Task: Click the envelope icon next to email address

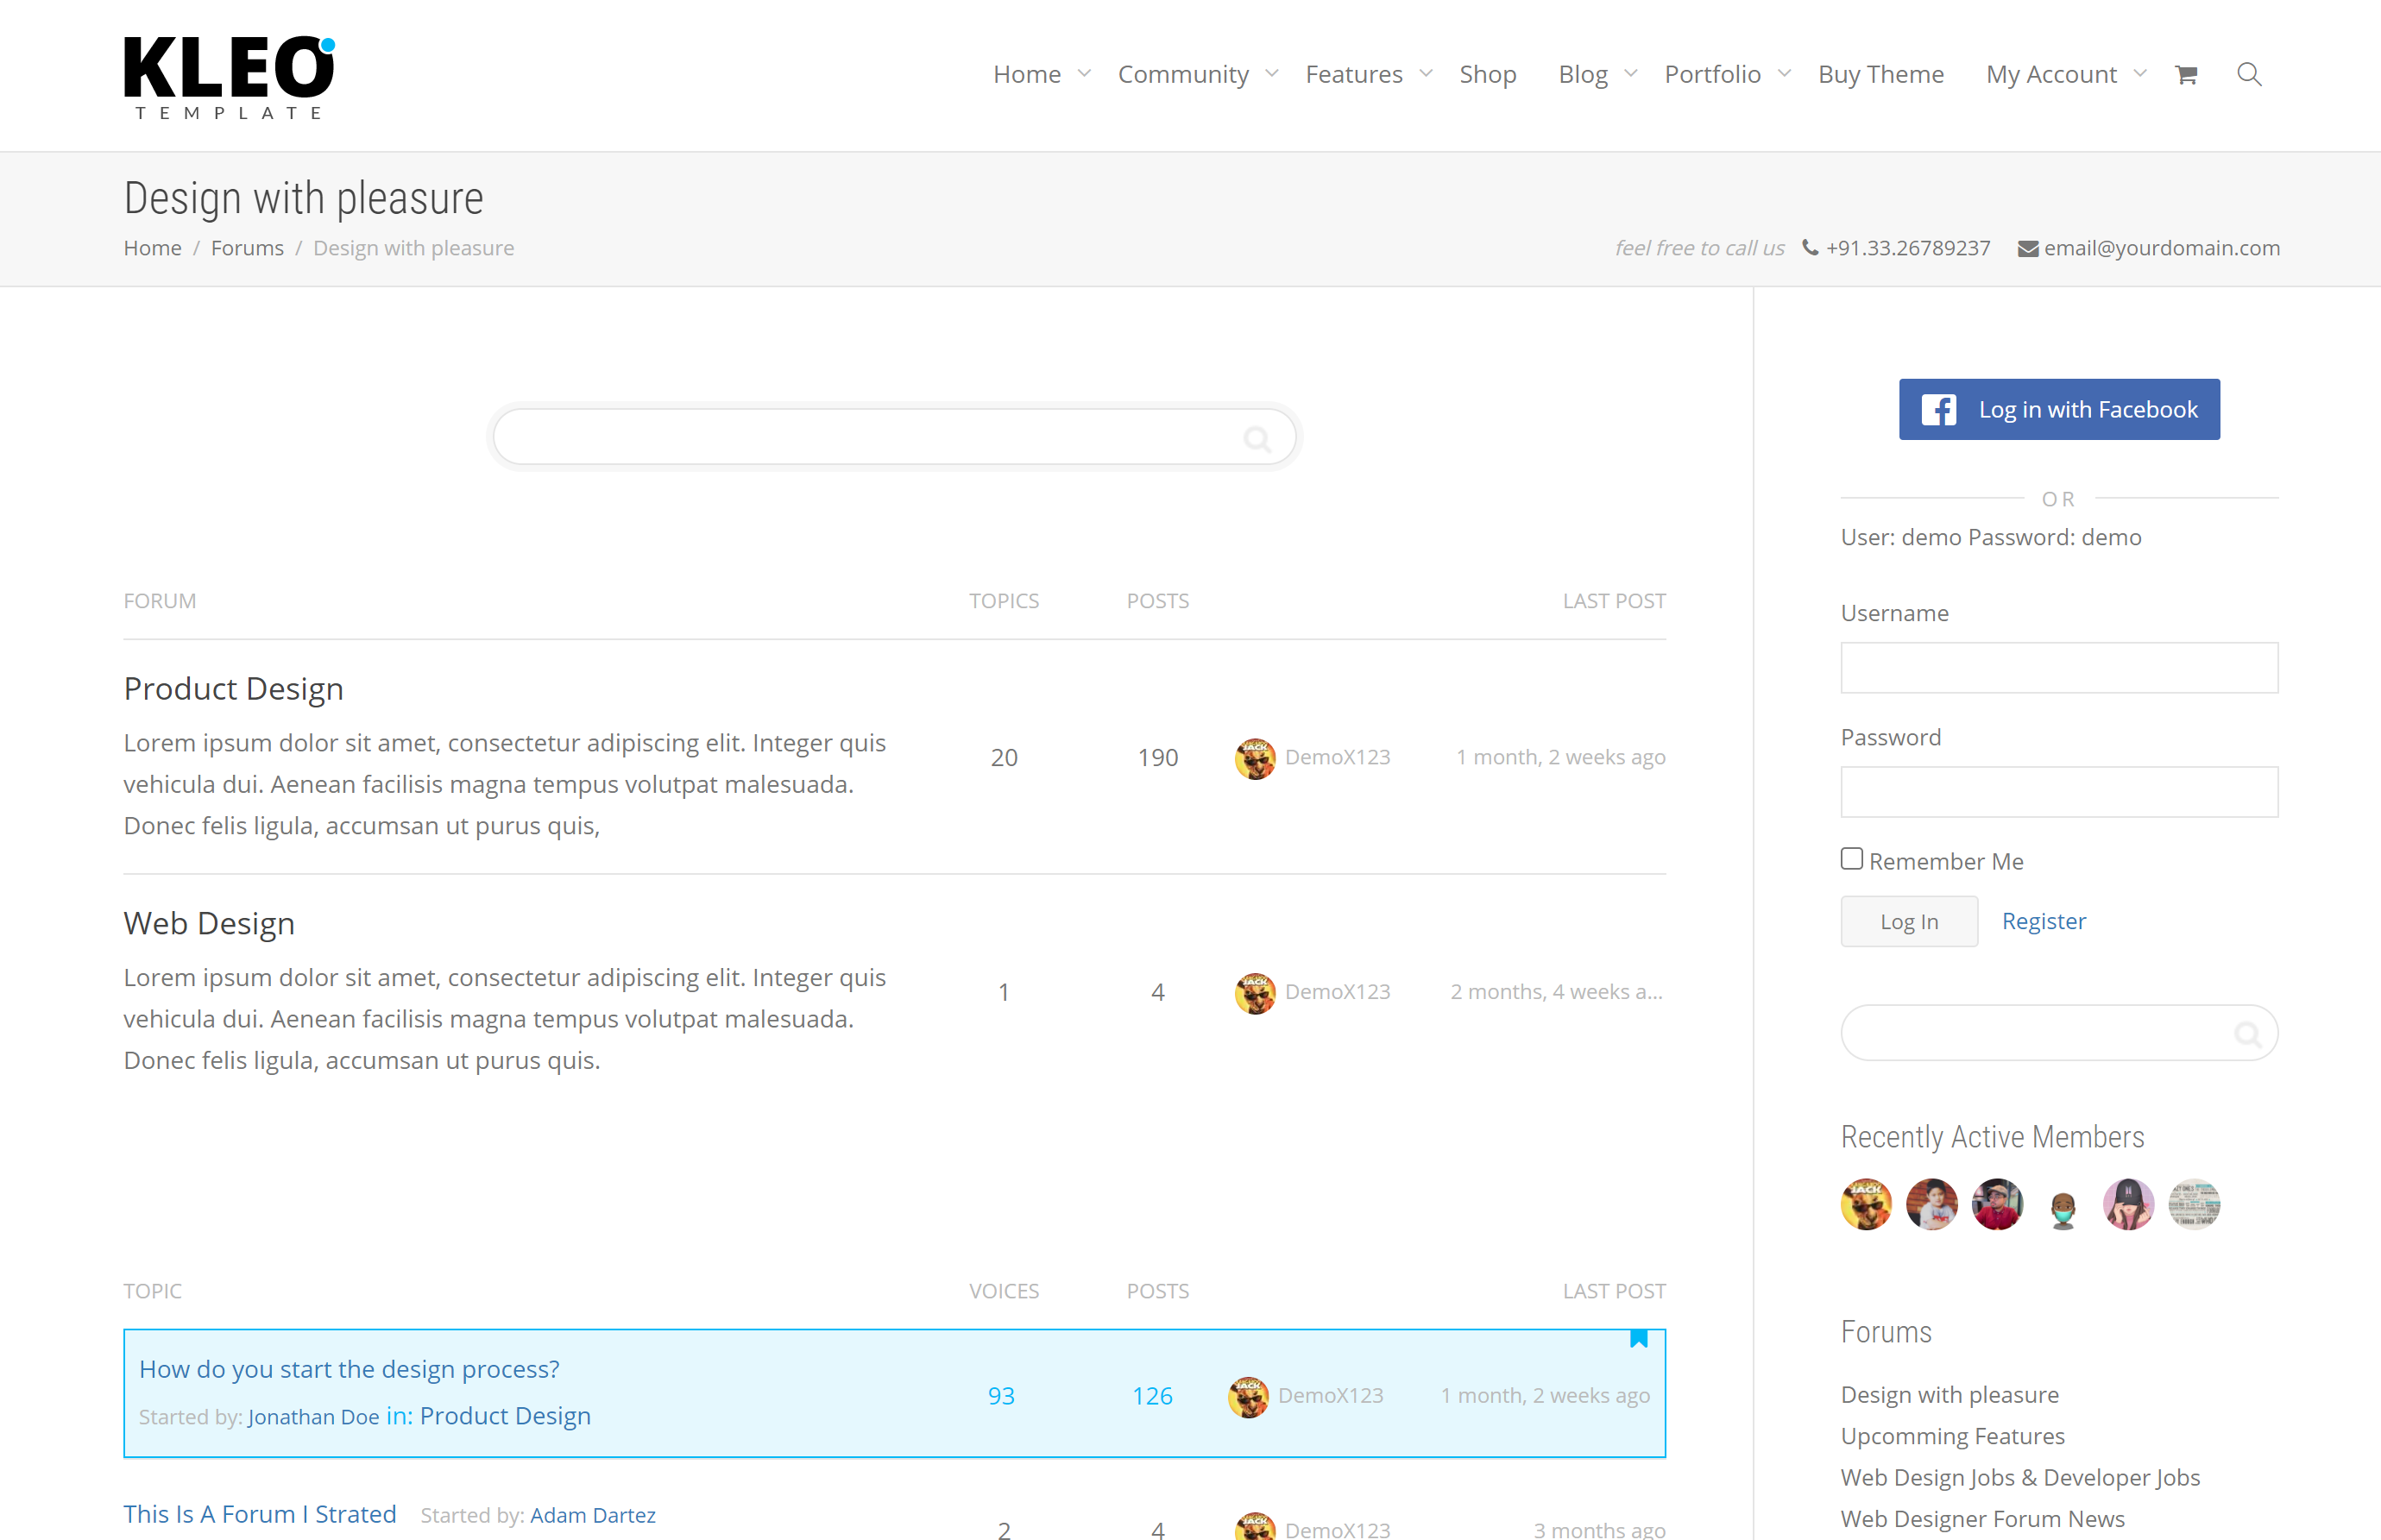Action: (2027, 249)
